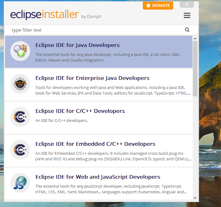Click the 'essential tools for any Java developer' description
This screenshot has width=221, height=207.
[108, 57]
